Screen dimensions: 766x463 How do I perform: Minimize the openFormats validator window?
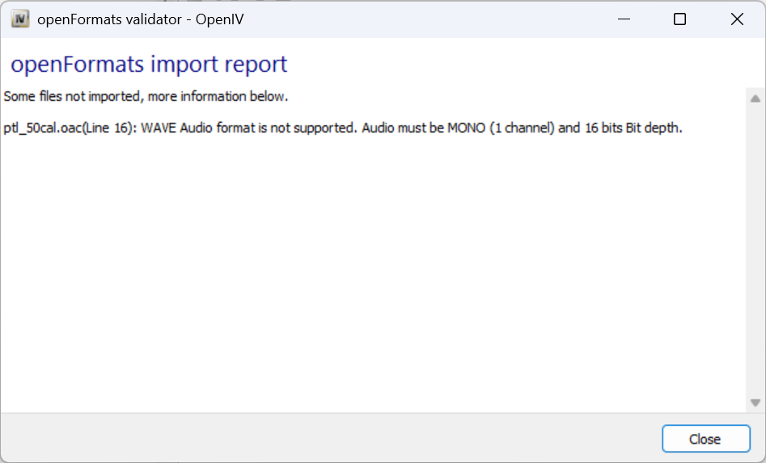[x=623, y=19]
